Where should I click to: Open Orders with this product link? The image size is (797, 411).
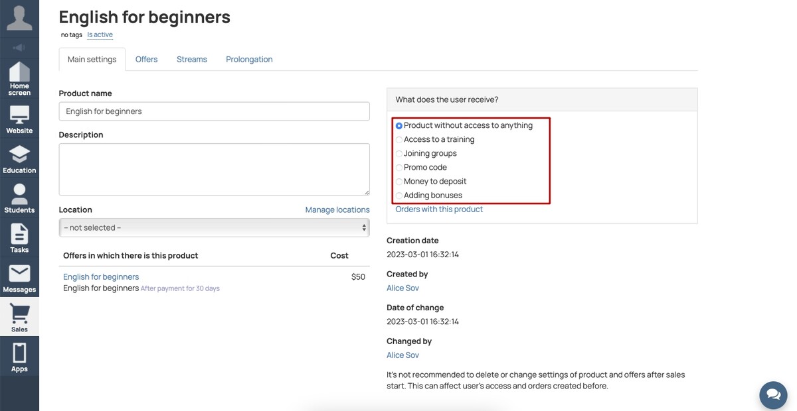439,209
